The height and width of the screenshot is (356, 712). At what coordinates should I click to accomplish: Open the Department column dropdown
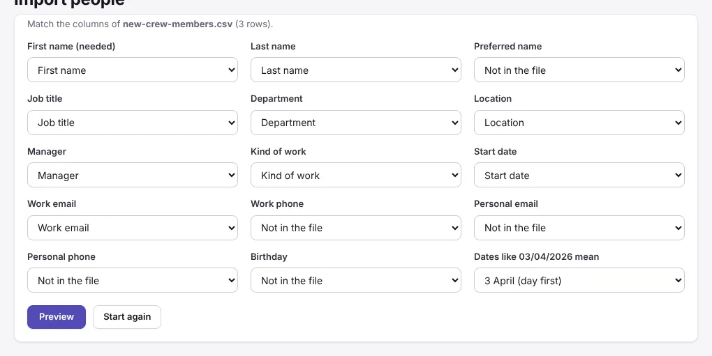[x=356, y=123]
